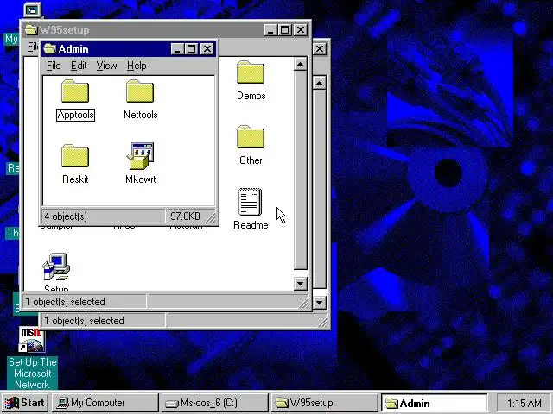The height and width of the screenshot is (414, 553).
Task: Click the W95setup vertical scrollbar thumb
Action: 300,170
